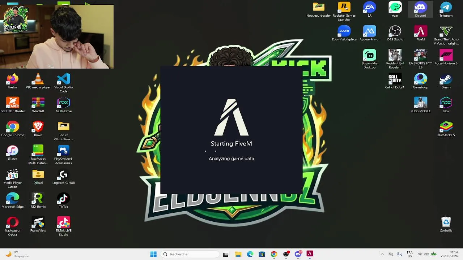Open the EA app shortcut
463x260 pixels.
point(369,10)
